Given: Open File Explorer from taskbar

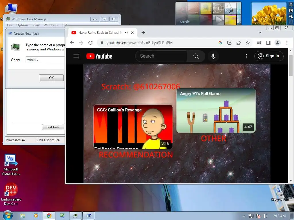Looking at the screenshot, I should click(x=22, y=216).
